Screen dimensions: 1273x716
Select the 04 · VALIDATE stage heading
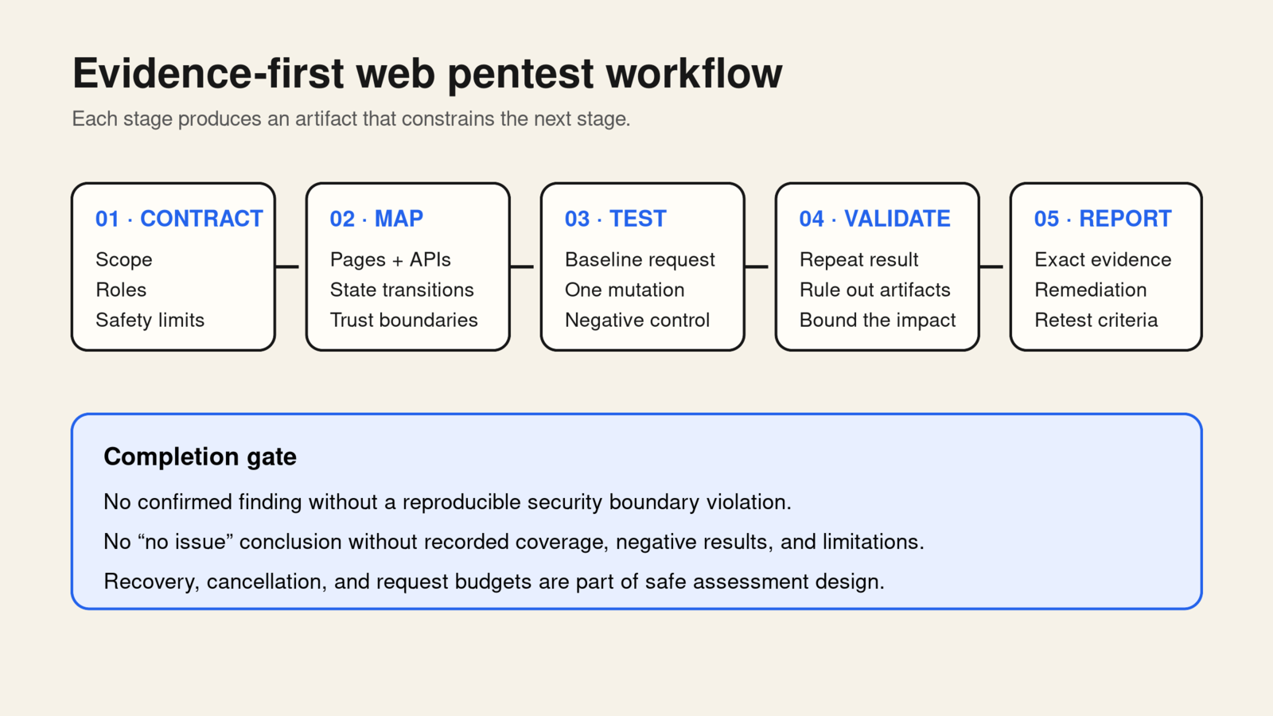[875, 219]
